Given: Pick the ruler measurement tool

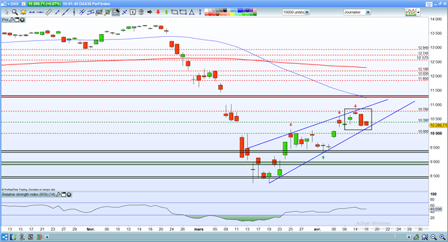Looking at the screenshot, I should (x=49, y=12).
